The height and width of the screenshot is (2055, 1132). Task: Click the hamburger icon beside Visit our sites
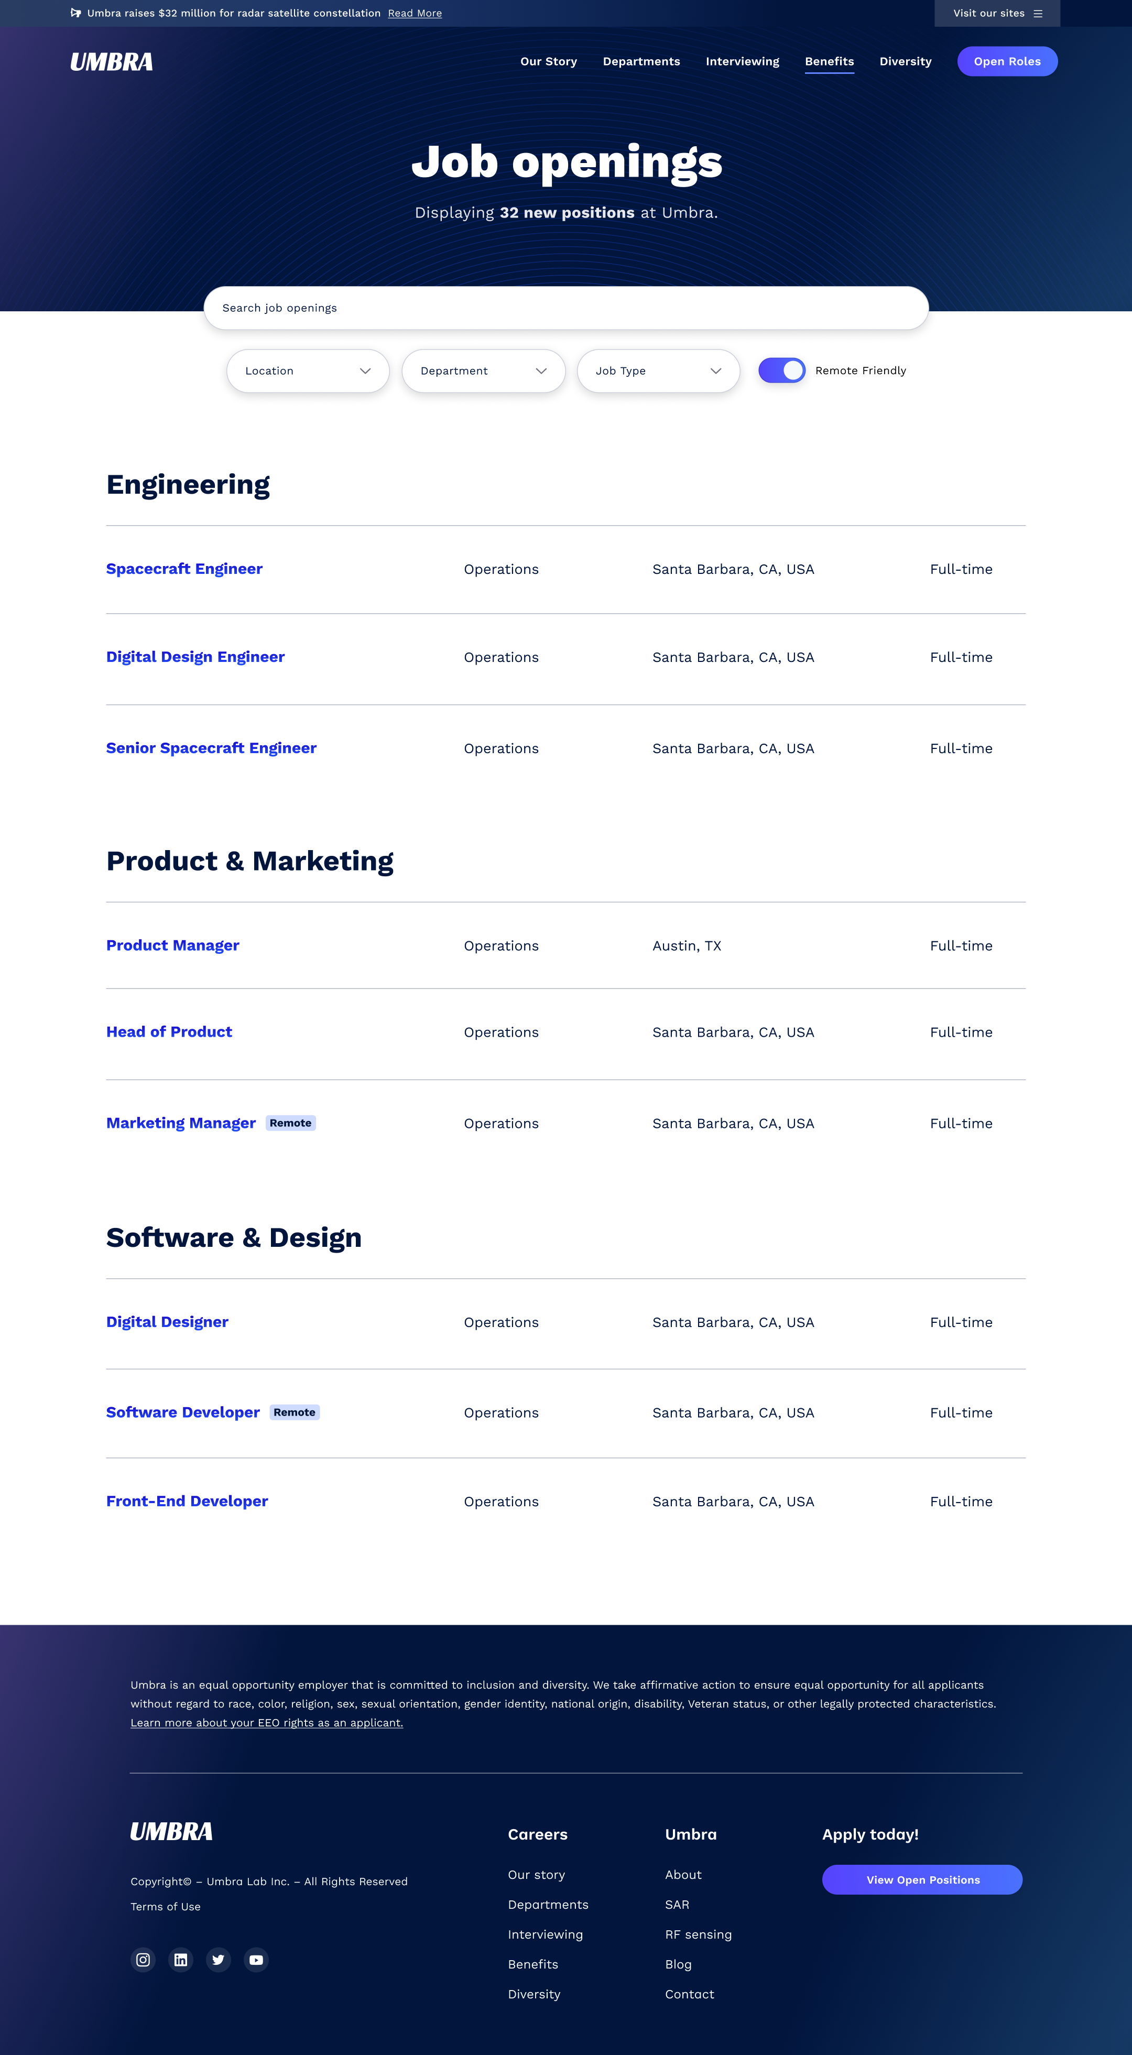point(1038,14)
